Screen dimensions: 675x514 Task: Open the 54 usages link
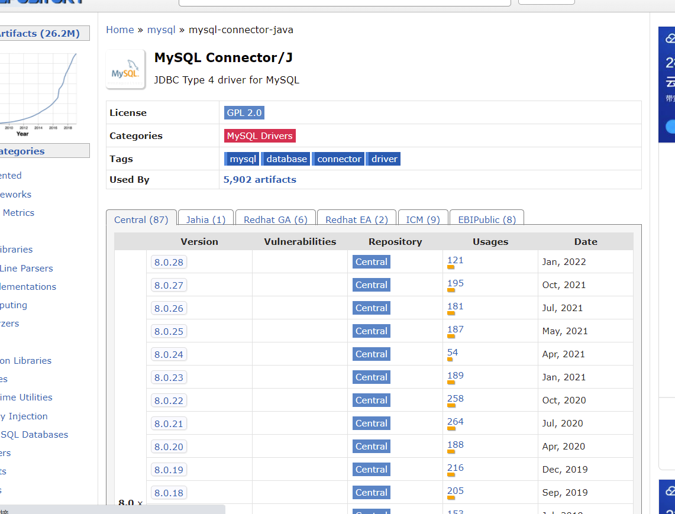coord(453,352)
